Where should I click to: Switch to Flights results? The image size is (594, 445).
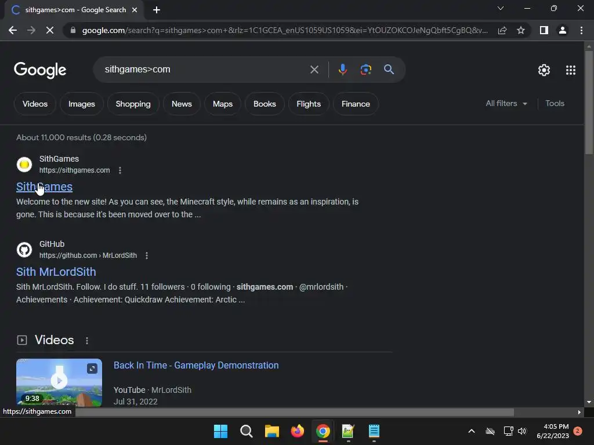click(309, 104)
